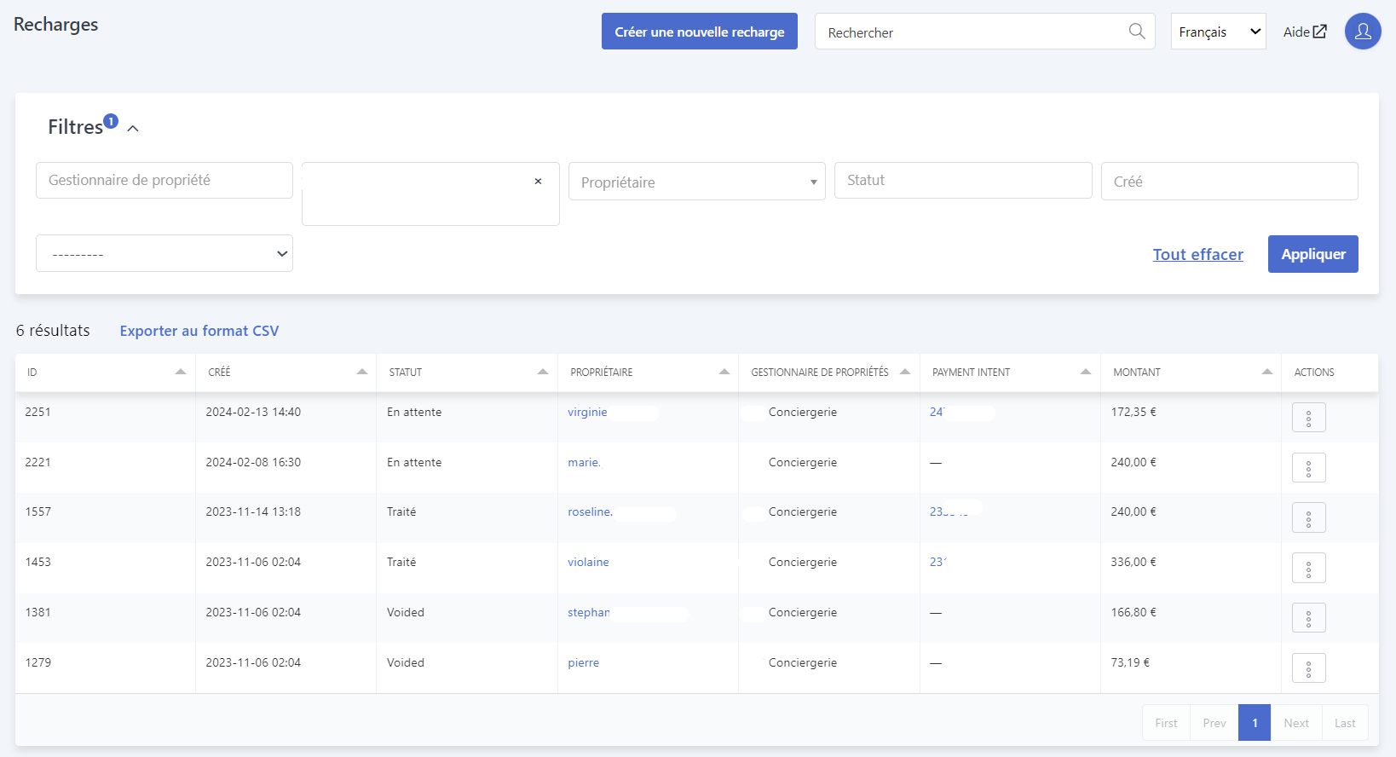Select En attente status in row 2251
Image resolution: width=1396 pixels, height=757 pixels.
click(414, 413)
